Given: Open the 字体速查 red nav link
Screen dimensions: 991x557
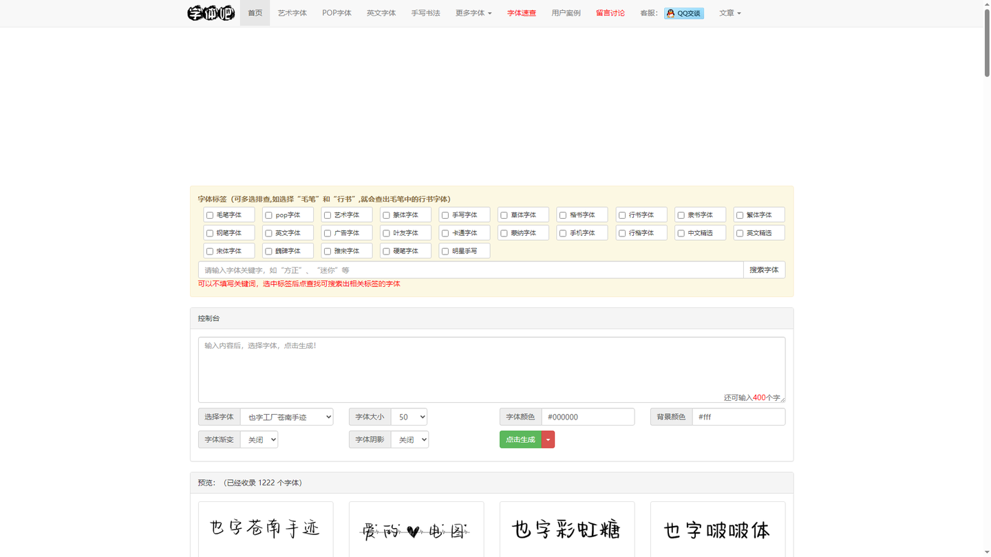Looking at the screenshot, I should (522, 13).
